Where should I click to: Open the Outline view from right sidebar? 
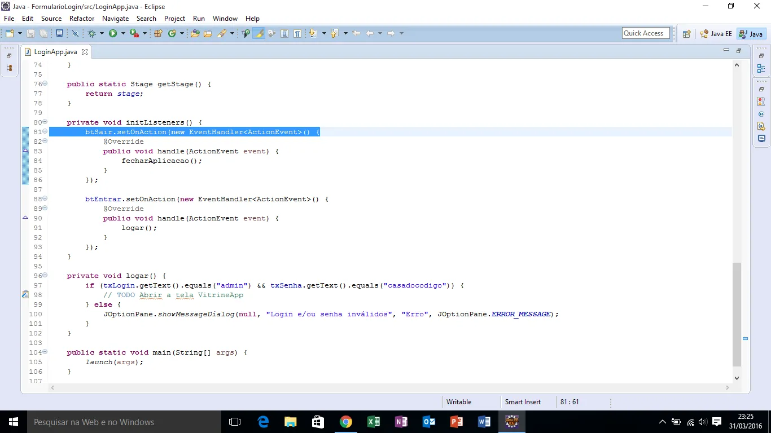[x=761, y=68]
